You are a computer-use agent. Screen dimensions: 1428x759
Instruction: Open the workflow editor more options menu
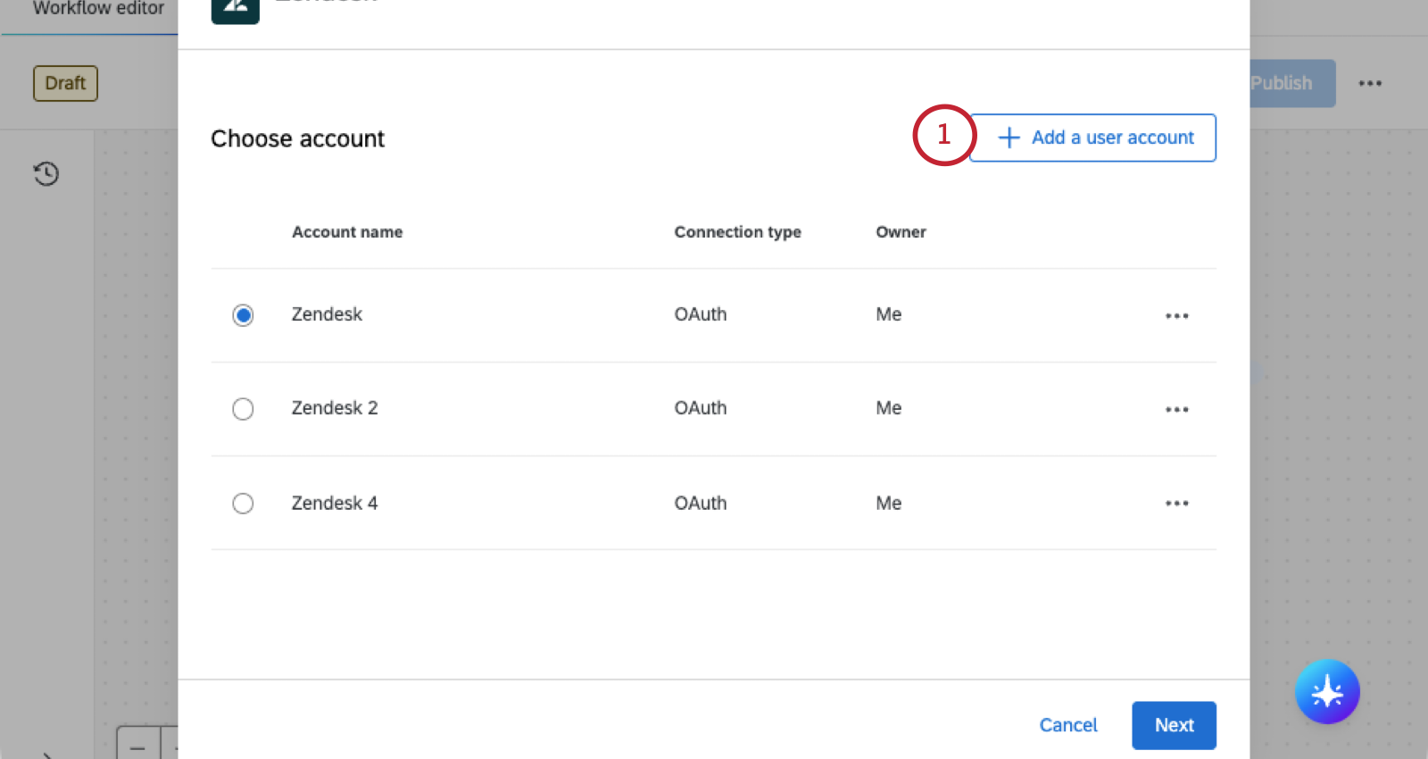click(x=1370, y=83)
